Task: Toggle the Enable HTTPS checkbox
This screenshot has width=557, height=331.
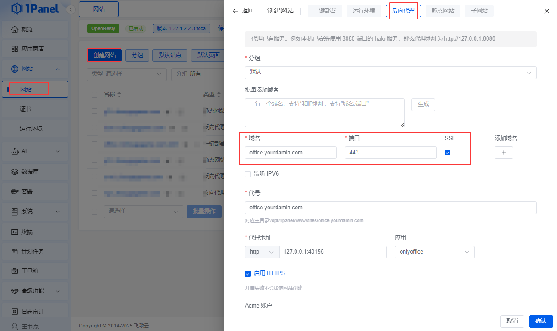Action: pyautogui.click(x=248, y=273)
